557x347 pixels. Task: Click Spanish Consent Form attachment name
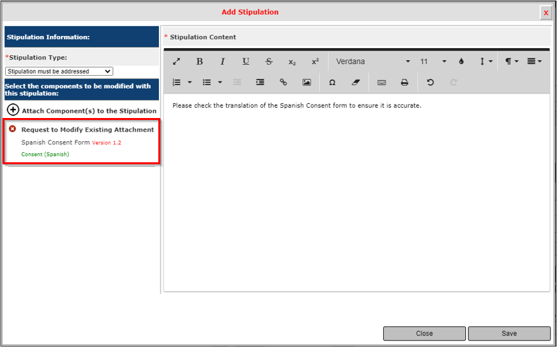[56, 142]
